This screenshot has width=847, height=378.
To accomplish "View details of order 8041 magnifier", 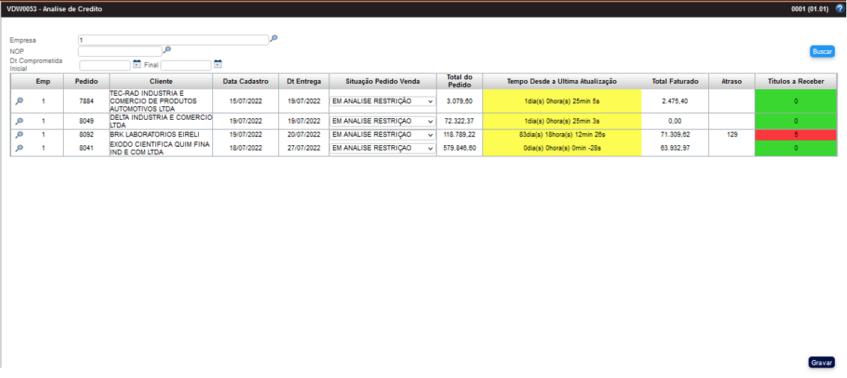I will pos(20,148).
